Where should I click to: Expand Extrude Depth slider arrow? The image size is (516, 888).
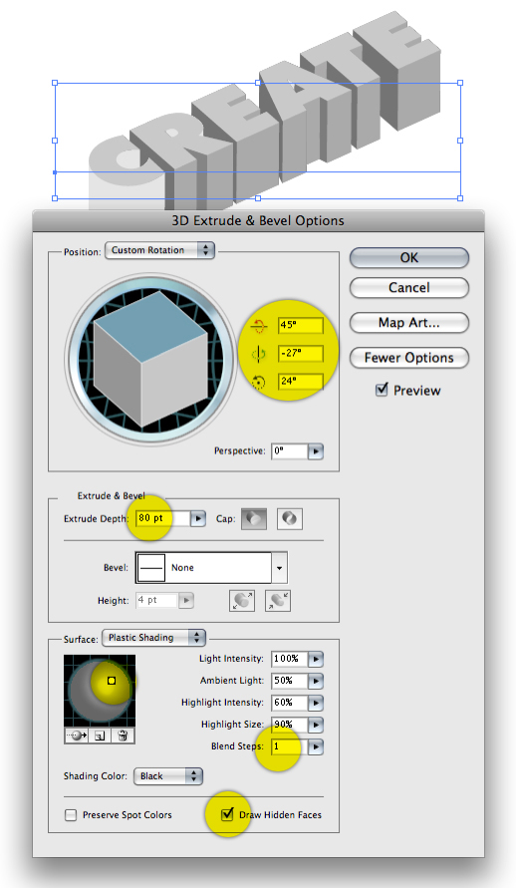click(197, 518)
